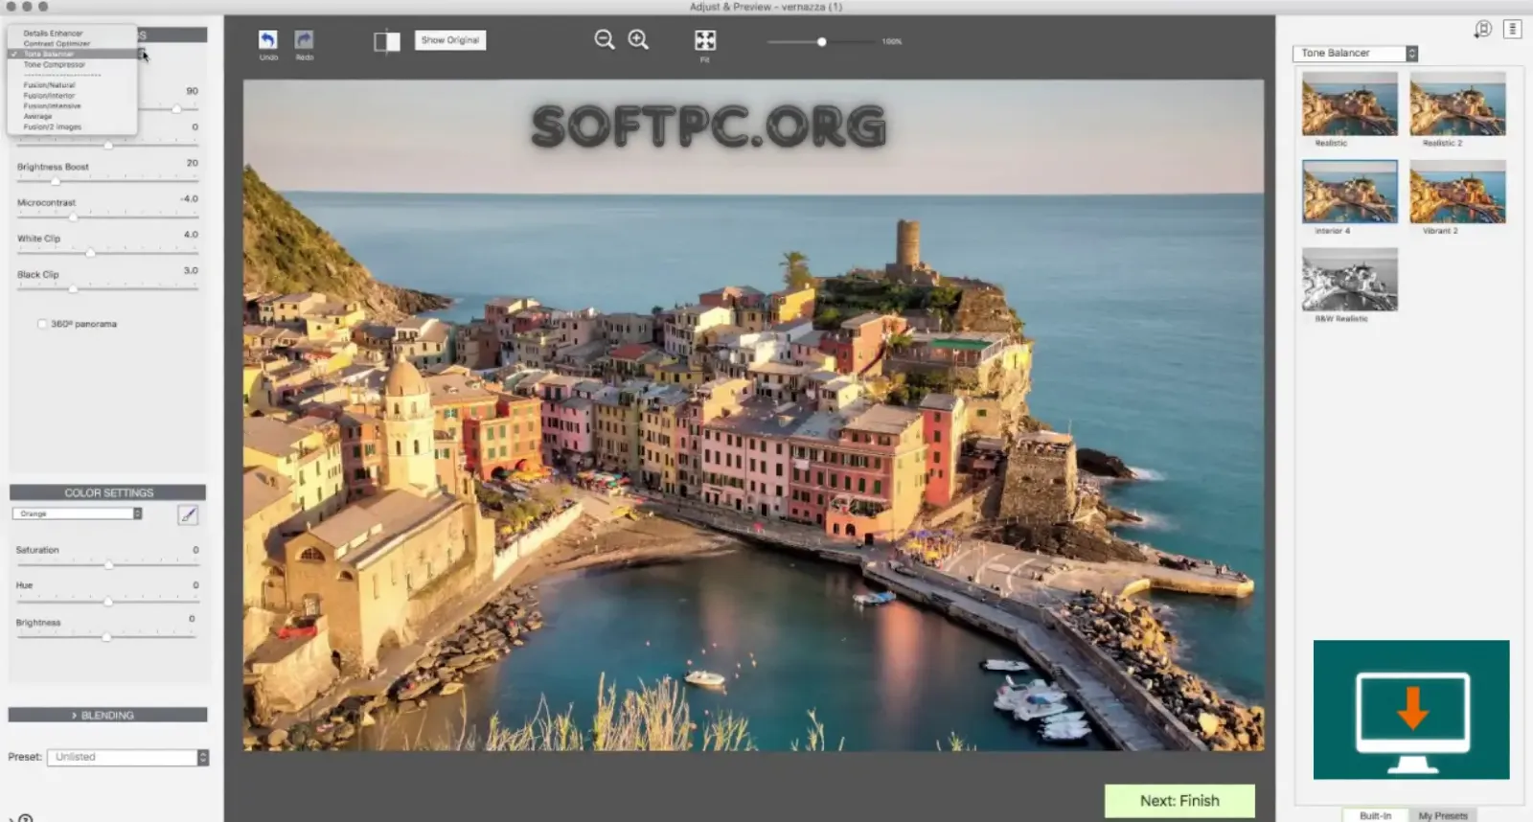Apply the Interior 4 preset thumbnail
Screen dimensions: 1533x822
[1349, 192]
